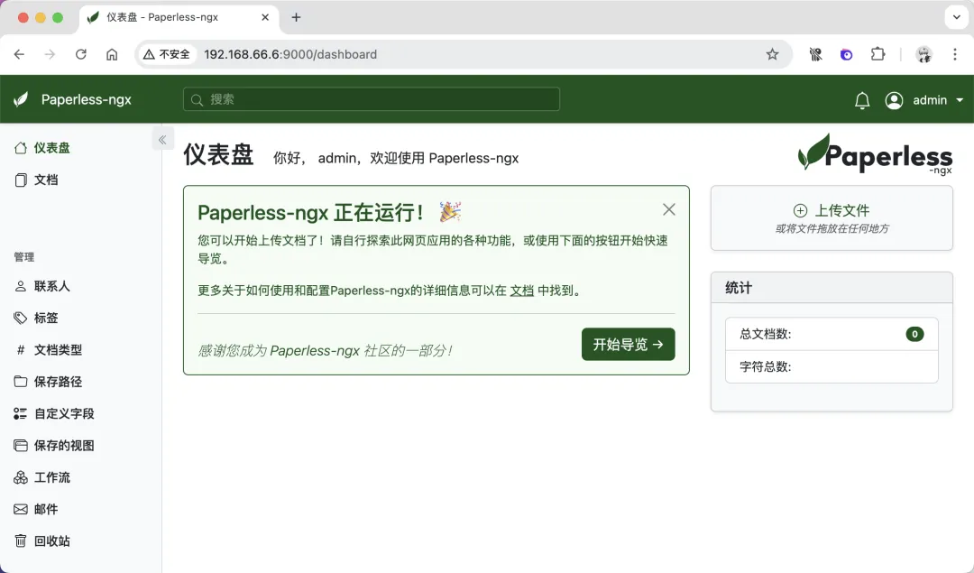Select the 仪表盘 - Paperless-ngx browser tab

coord(180,17)
